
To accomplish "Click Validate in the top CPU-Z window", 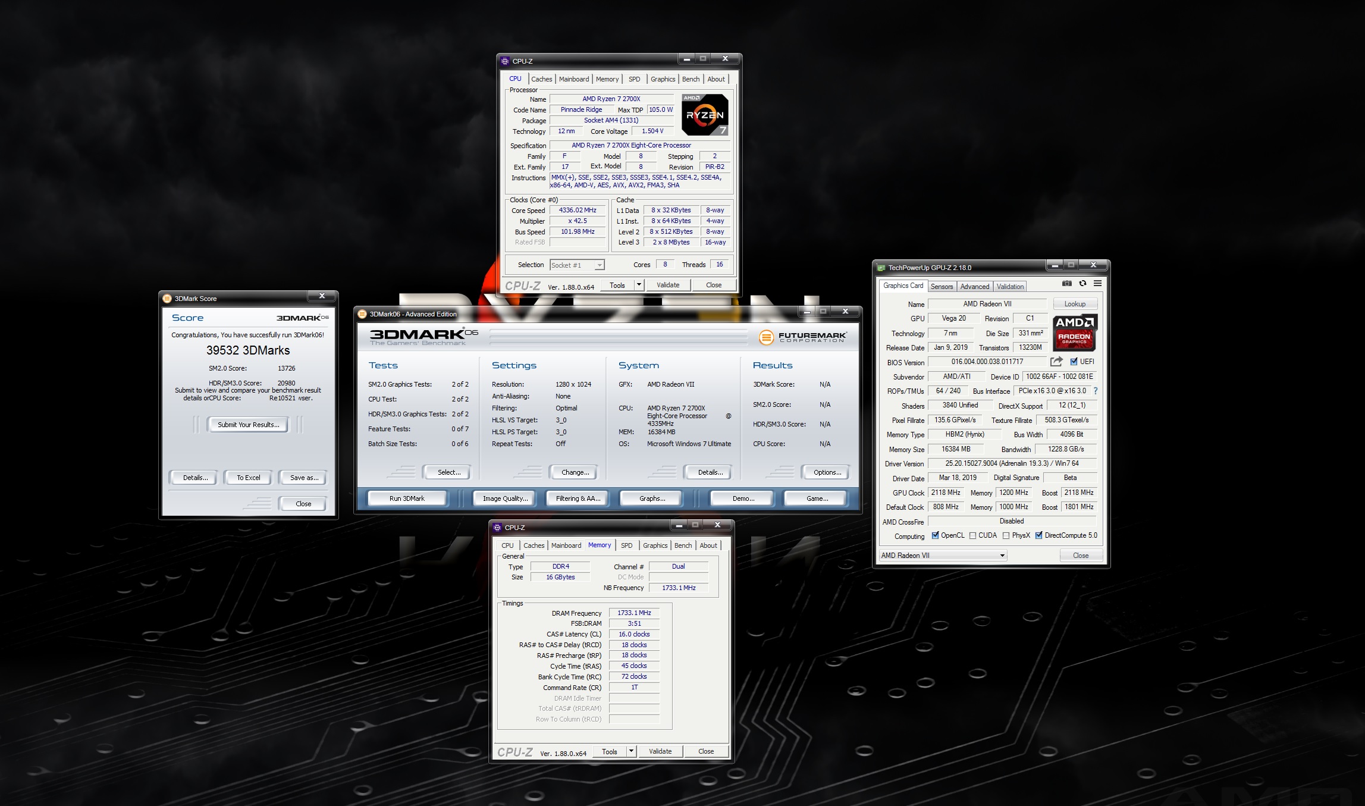I will point(667,285).
